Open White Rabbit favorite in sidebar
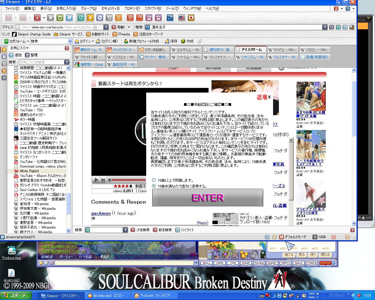 (29, 171)
